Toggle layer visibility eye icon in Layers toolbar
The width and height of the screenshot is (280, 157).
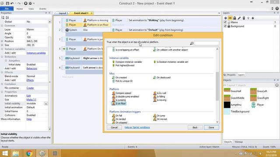click(x=230, y=18)
